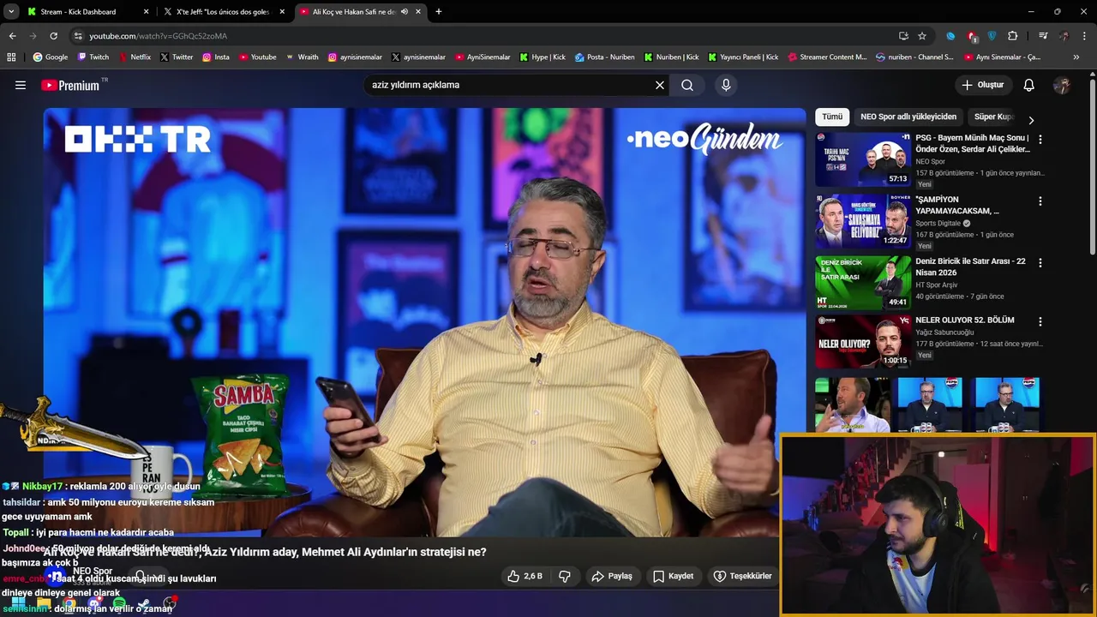
Task: Open options for ŞAMPİYON YAPAMAYACAKSAM video
Action: pyautogui.click(x=1040, y=201)
